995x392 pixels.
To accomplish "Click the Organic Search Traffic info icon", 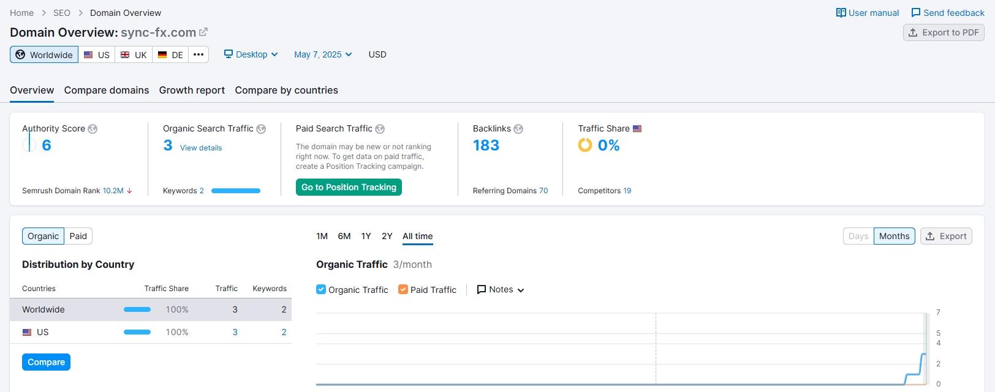I will pyautogui.click(x=261, y=129).
